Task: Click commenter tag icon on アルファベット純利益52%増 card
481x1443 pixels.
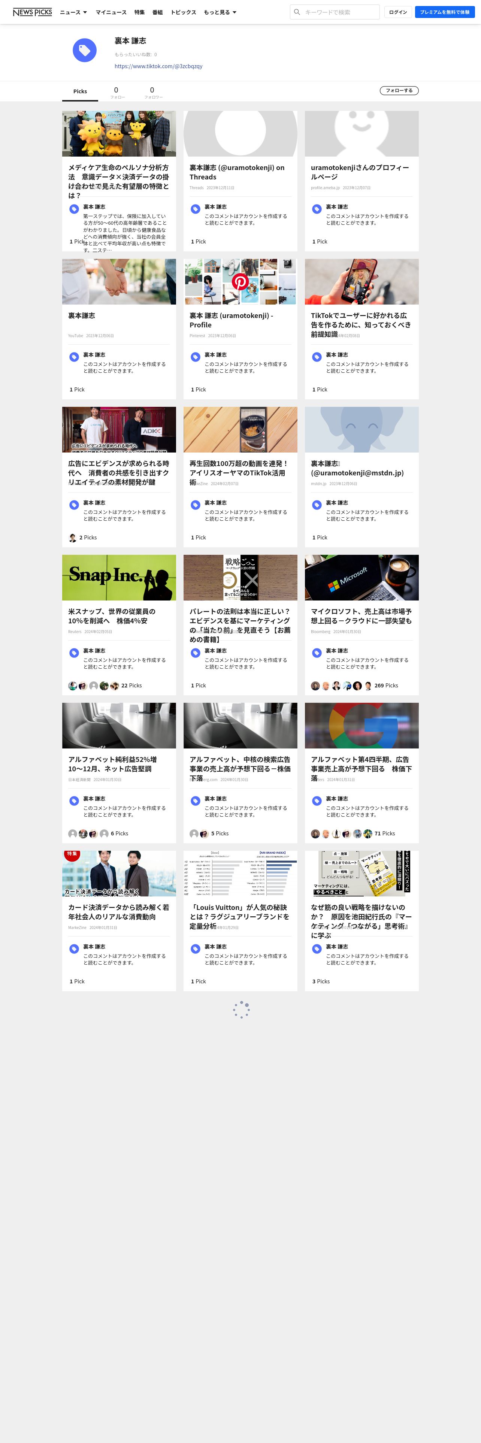Action: point(74,801)
